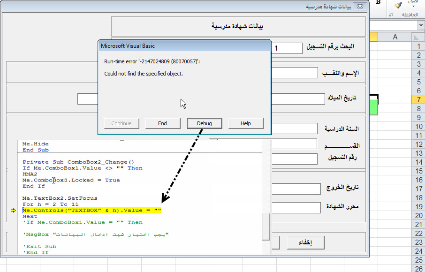Focus the محرر الشهادة input field
425x272 pixels.
[x=296, y=208]
